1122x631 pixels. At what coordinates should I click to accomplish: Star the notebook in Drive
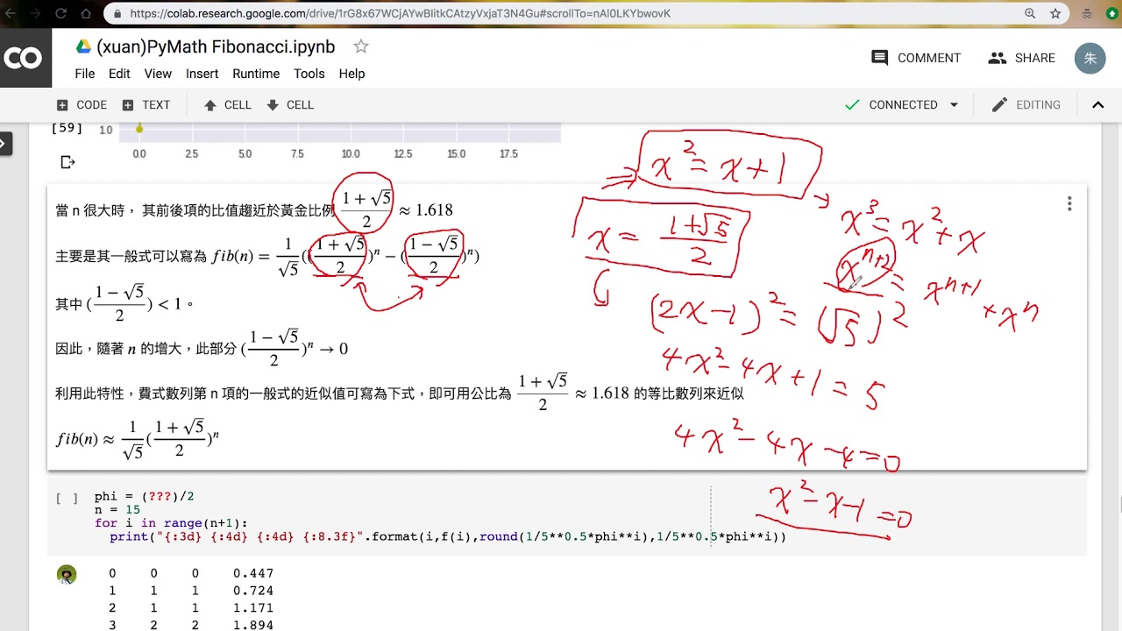tap(360, 46)
